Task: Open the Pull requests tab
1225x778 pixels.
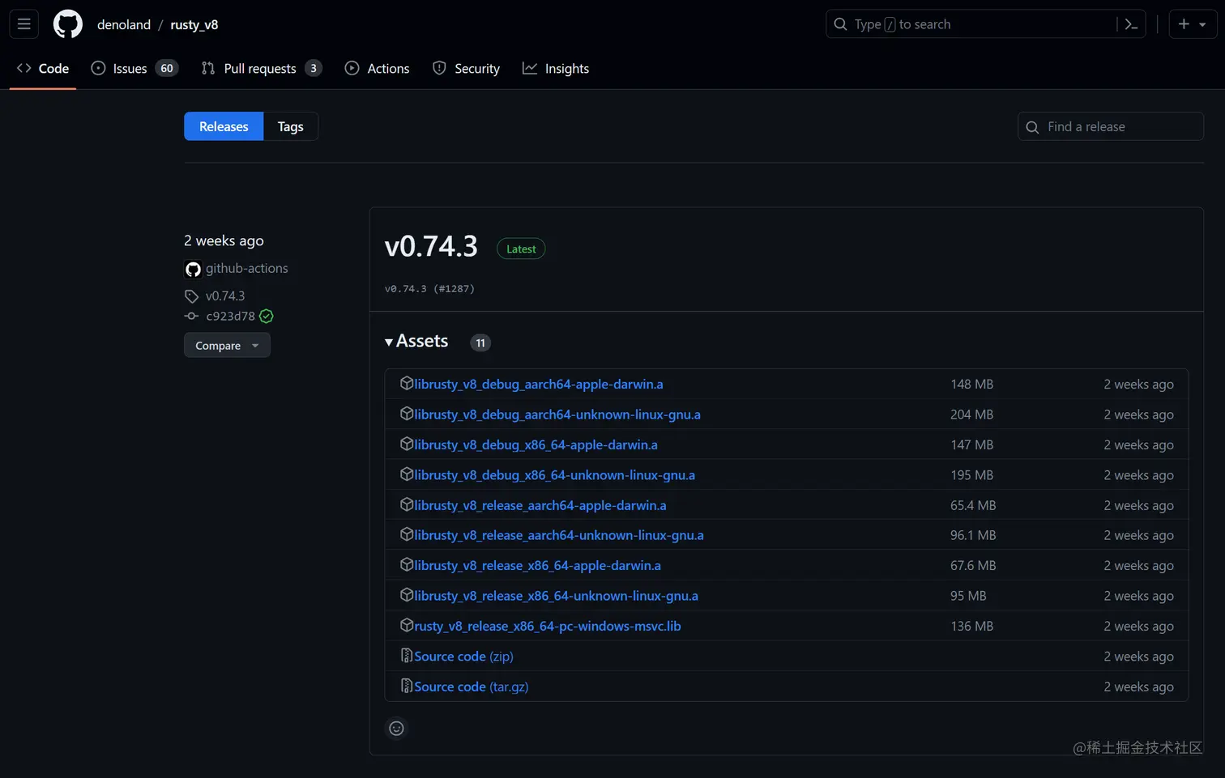Action: pyautogui.click(x=261, y=69)
